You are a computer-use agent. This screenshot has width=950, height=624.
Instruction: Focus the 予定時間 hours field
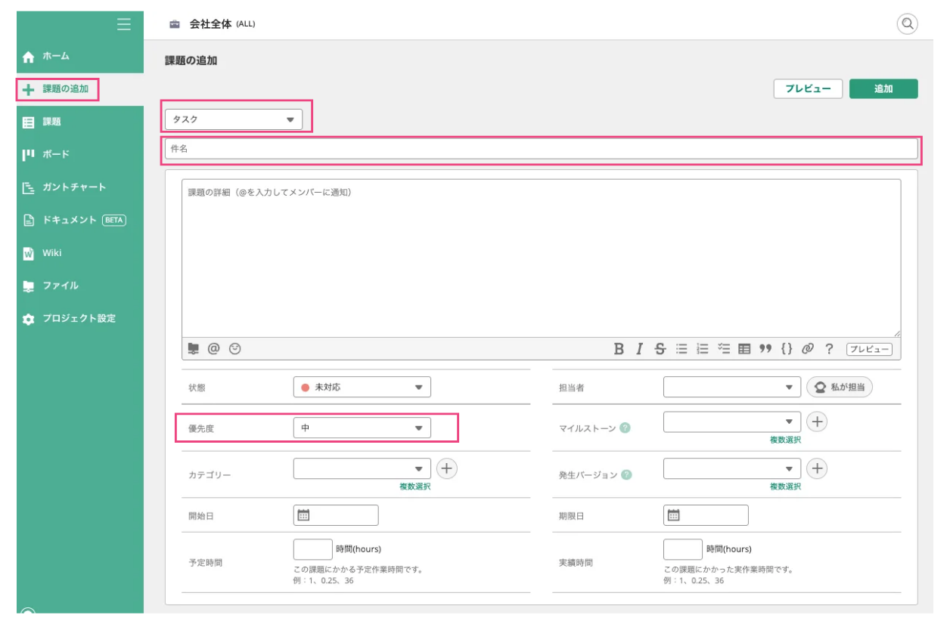coord(312,549)
